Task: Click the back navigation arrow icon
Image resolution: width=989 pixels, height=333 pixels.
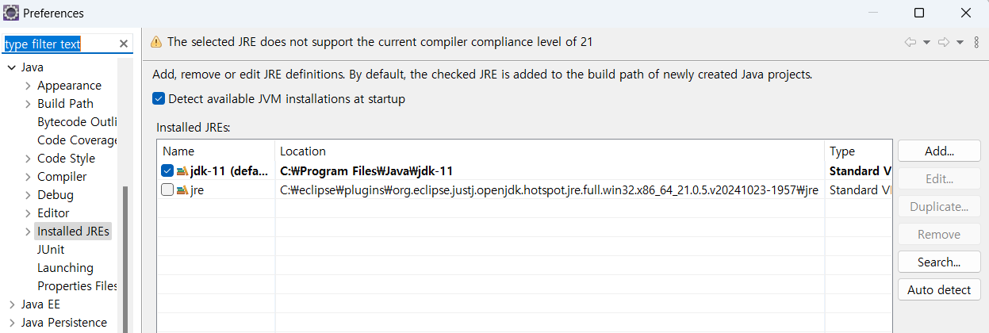Action: coord(910,42)
